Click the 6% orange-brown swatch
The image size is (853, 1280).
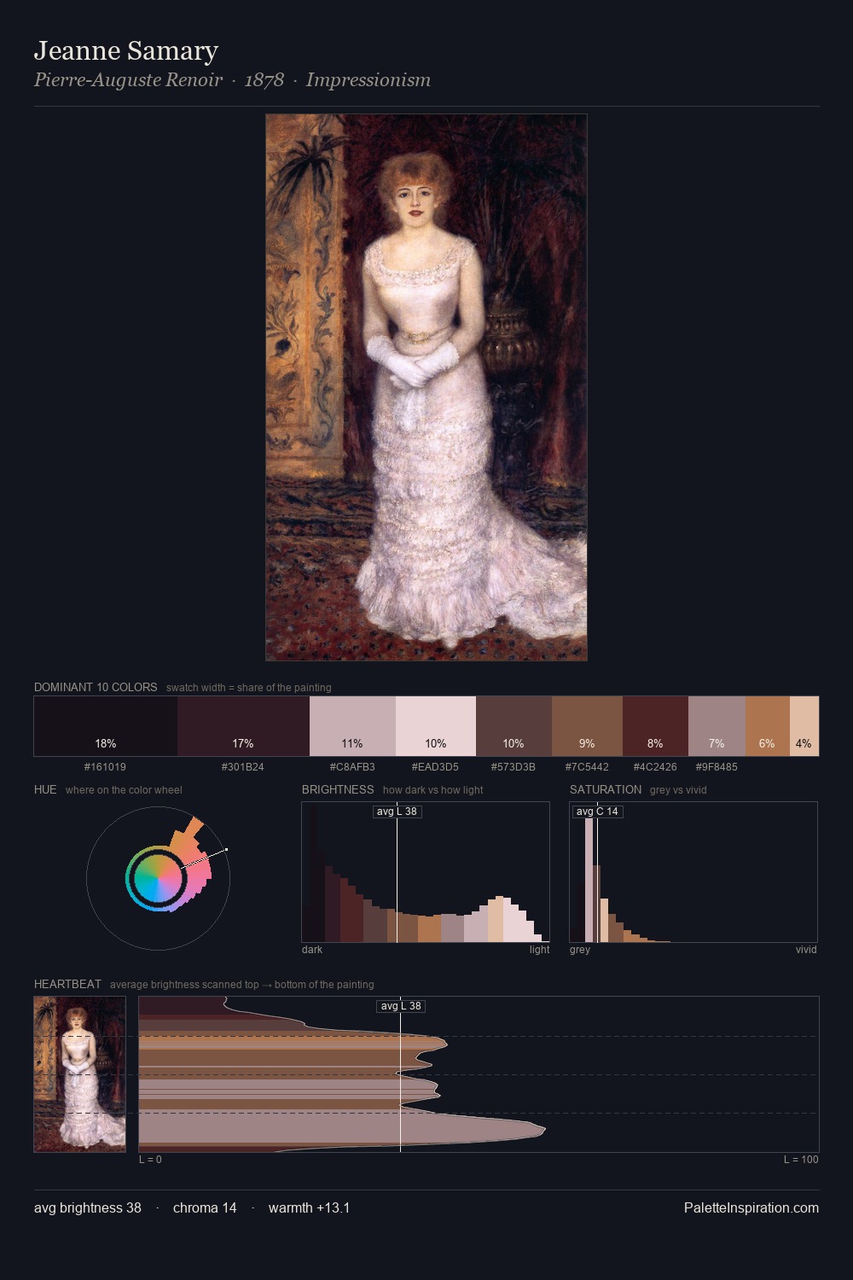(768, 726)
